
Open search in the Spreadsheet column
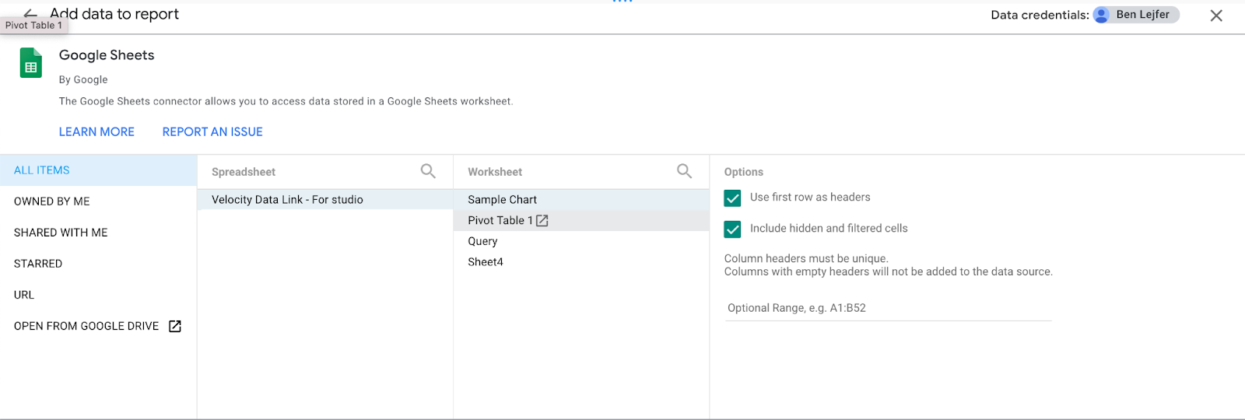point(428,171)
